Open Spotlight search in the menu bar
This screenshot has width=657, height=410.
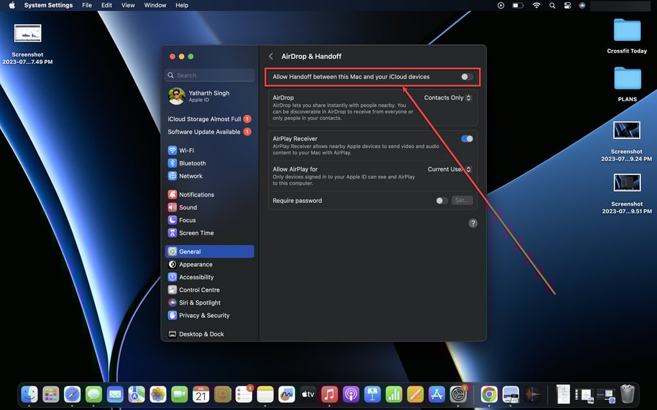tap(552, 5)
